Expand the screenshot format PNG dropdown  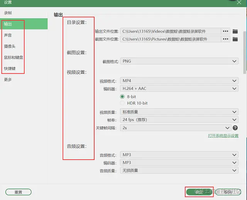(179, 61)
